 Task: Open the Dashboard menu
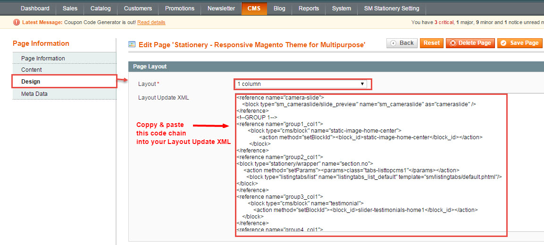click(x=35, y=8)
